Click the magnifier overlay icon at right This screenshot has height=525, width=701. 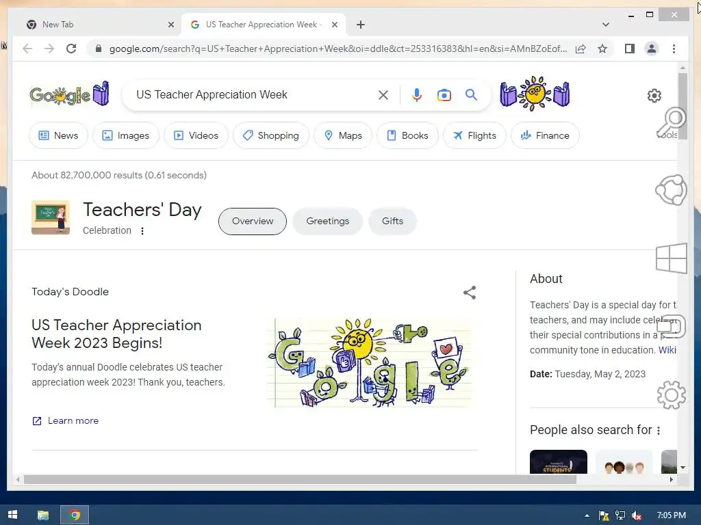click(672, 122)
